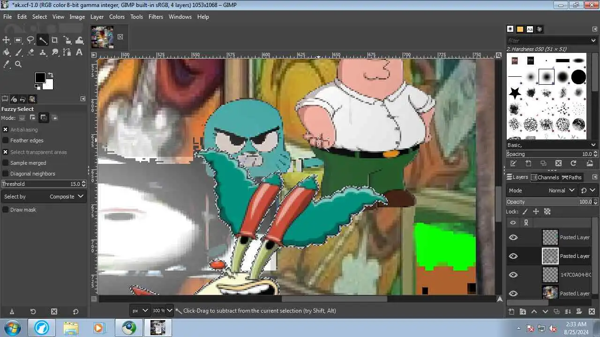The height and width of the screenshot is (337, 600).
Task: Select the Zoom magnifier tool
Action: [18, 65]
